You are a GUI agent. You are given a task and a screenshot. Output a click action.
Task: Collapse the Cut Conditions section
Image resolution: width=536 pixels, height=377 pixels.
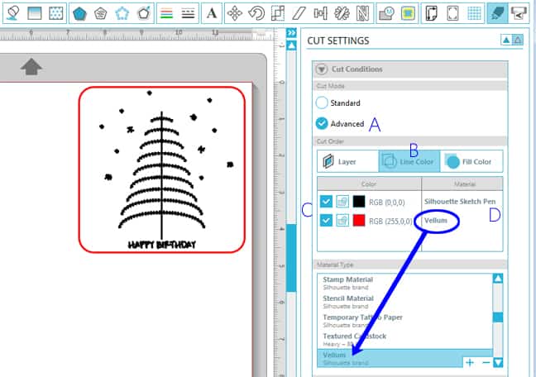[x=320, y=70]
